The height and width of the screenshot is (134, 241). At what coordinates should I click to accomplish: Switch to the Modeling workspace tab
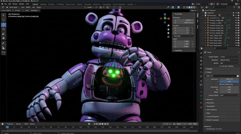(x=43, y=4)
